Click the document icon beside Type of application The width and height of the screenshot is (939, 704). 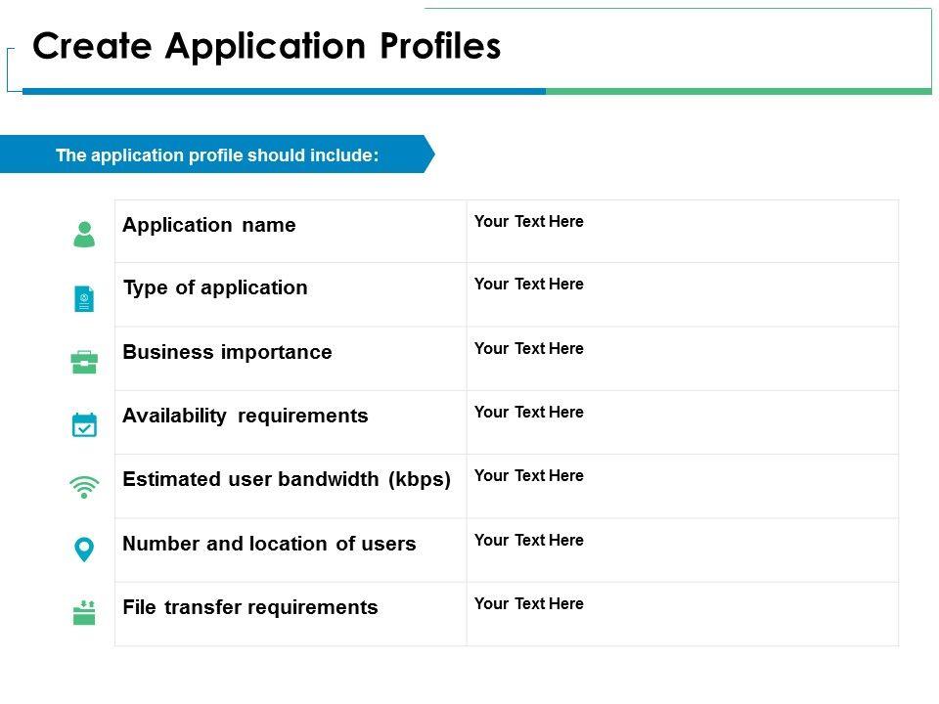84,298
